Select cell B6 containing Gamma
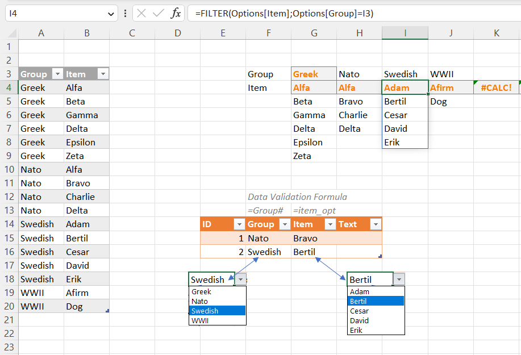This screenshot has height=355, width=521. 87,115
